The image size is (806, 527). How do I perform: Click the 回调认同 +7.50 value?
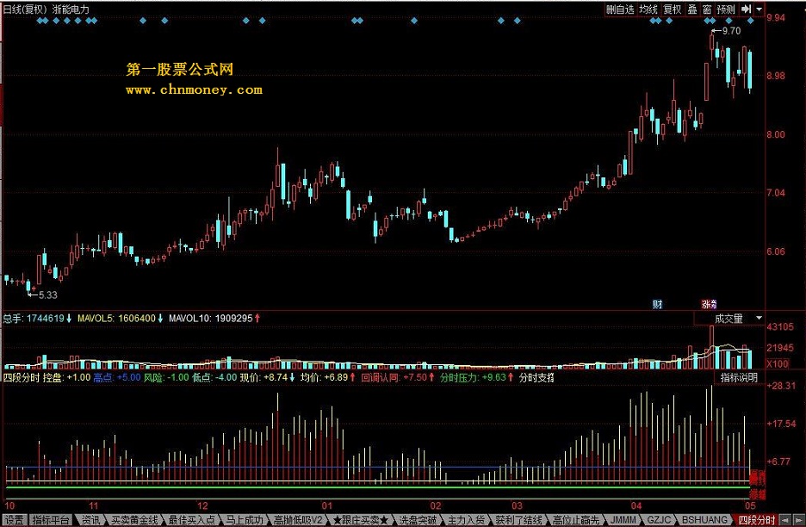coord(397,377)
